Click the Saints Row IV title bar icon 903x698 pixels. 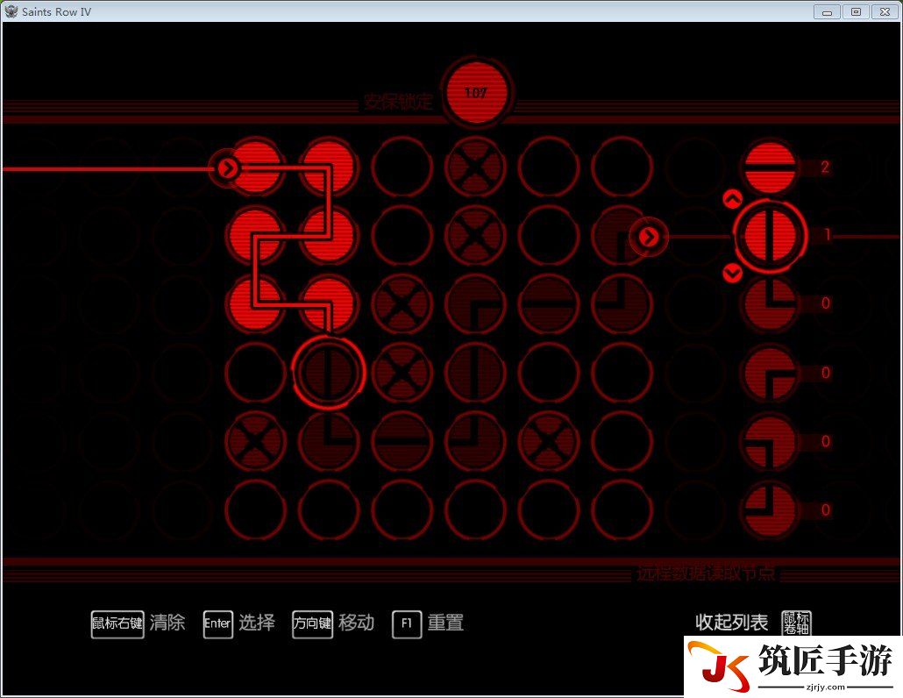tap(11, 11)
